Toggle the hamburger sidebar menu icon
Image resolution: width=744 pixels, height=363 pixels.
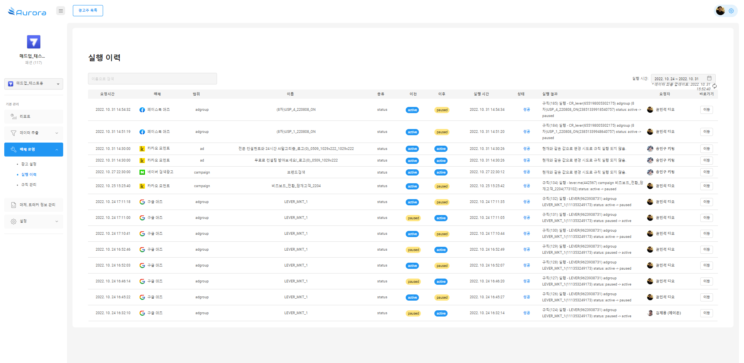(x=60, y=11)
